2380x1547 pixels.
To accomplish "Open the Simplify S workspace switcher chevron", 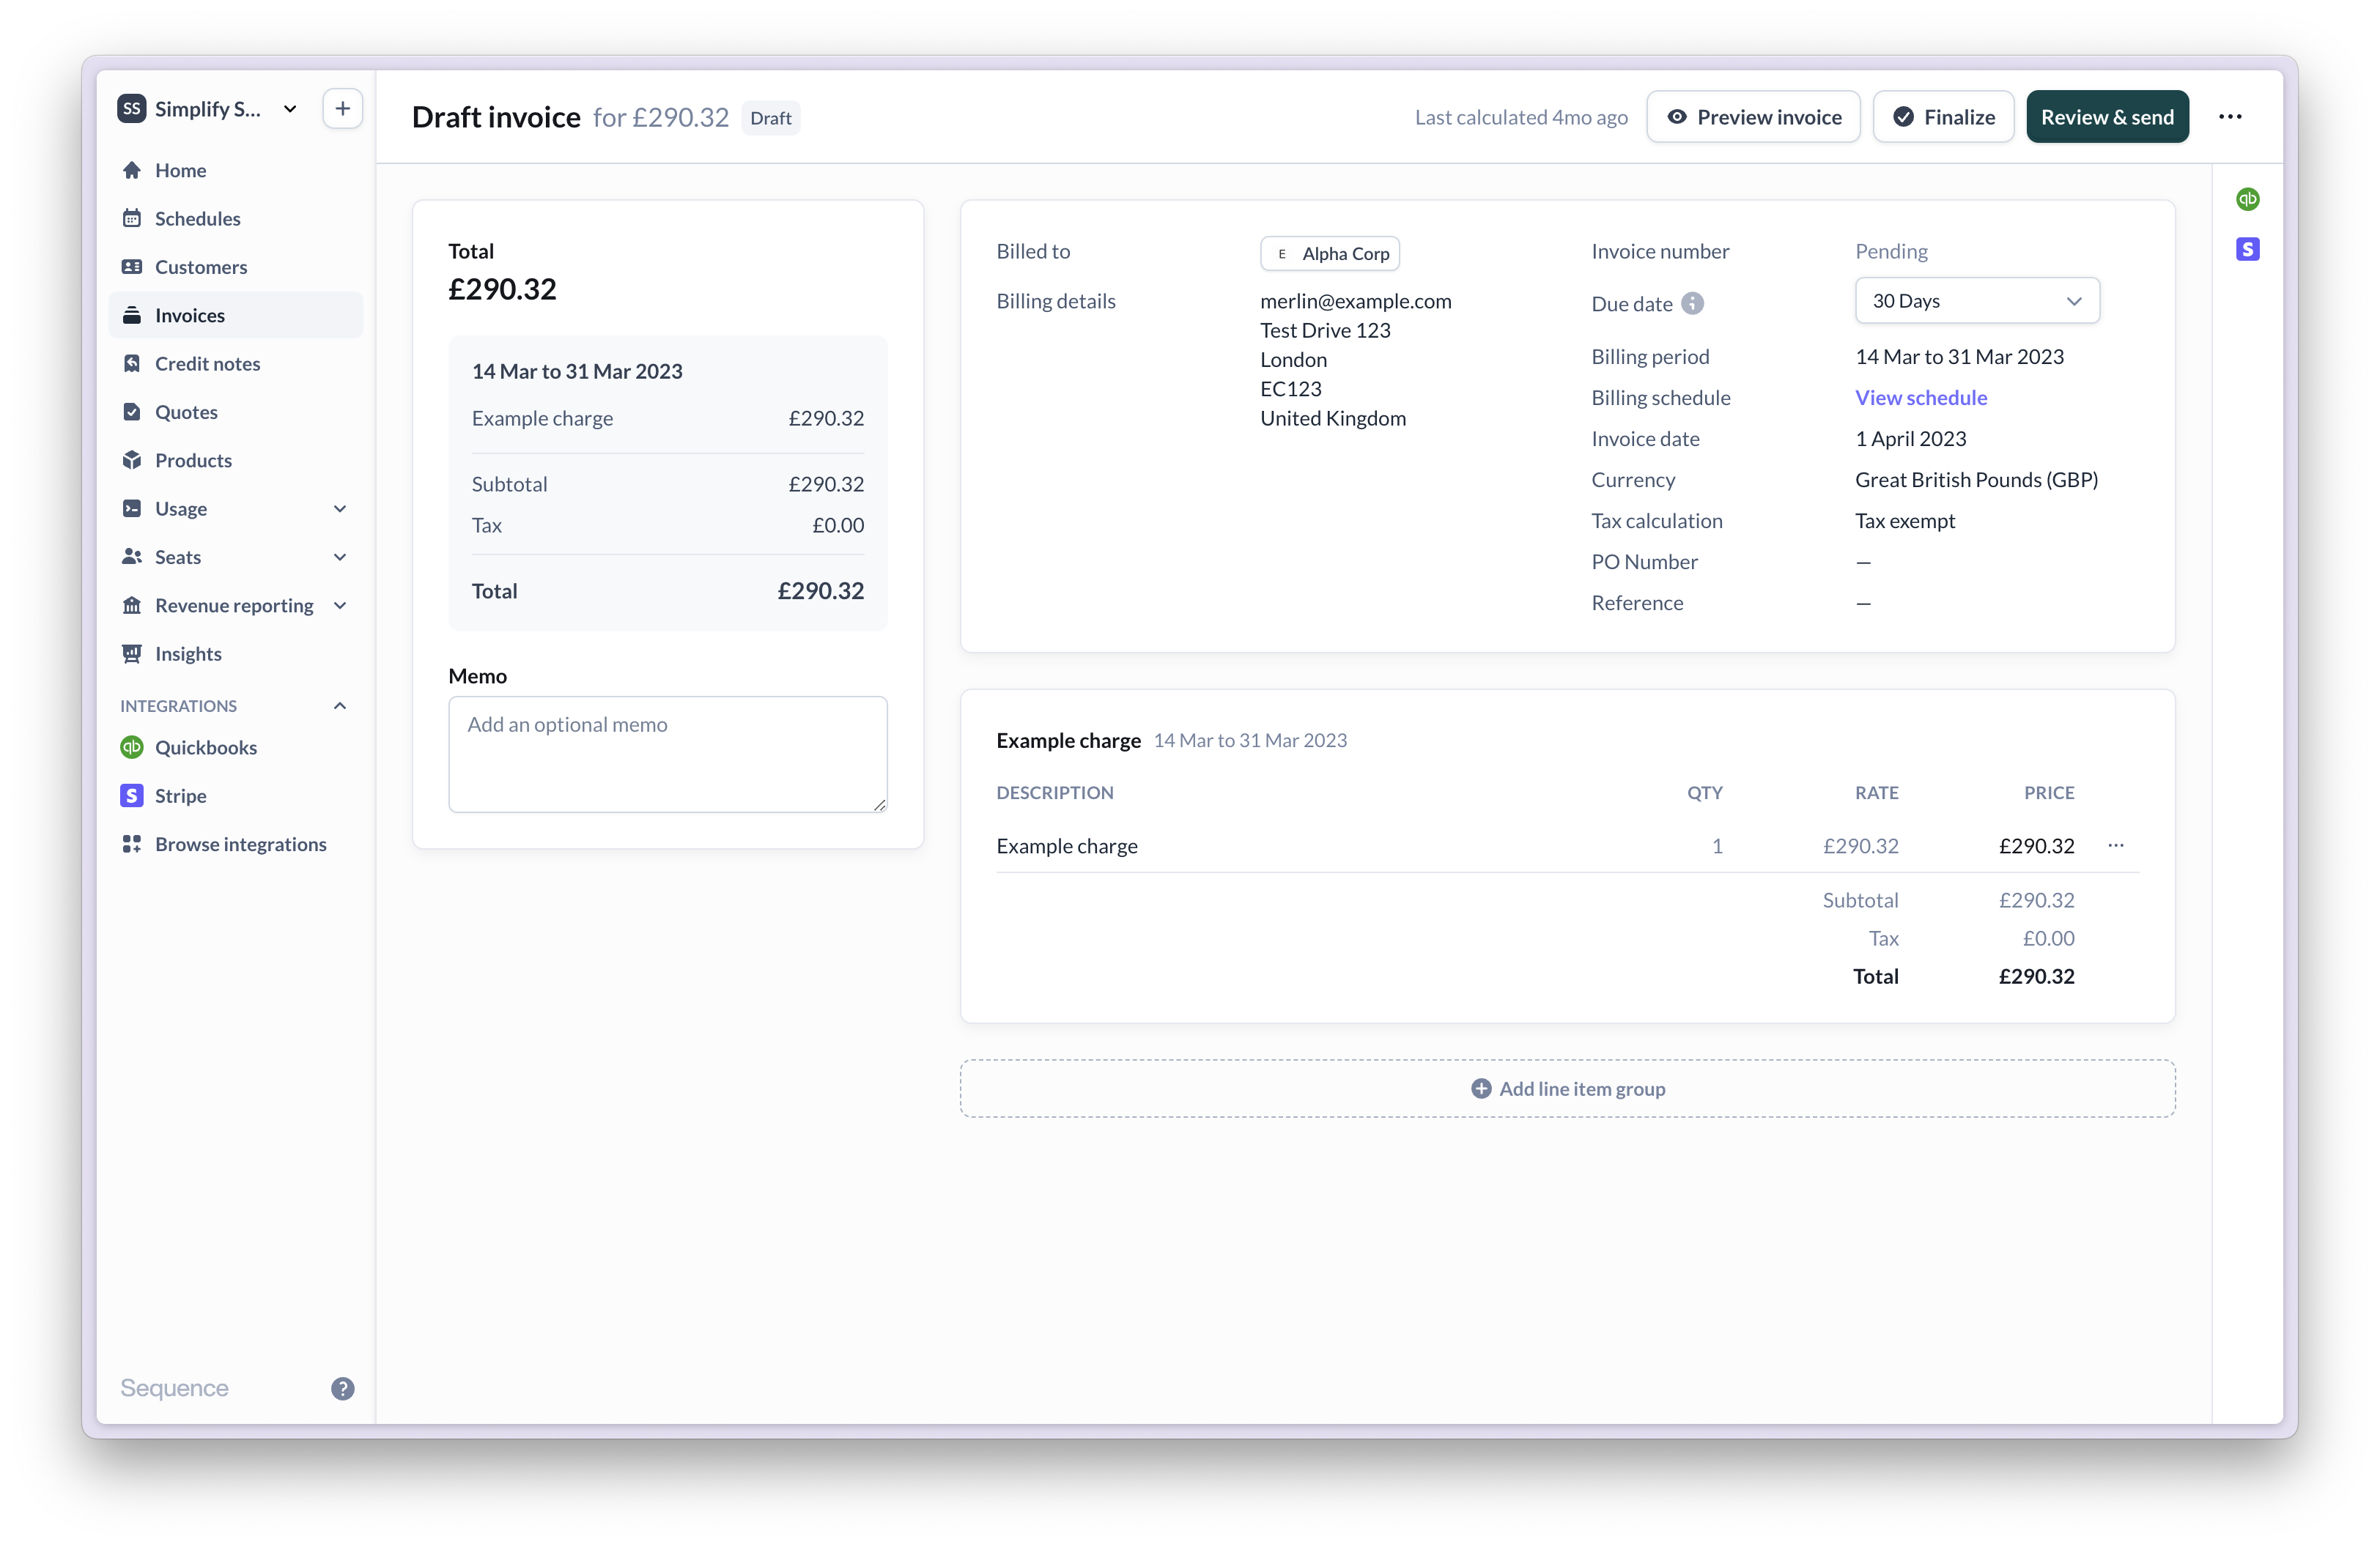I will 290,109.
